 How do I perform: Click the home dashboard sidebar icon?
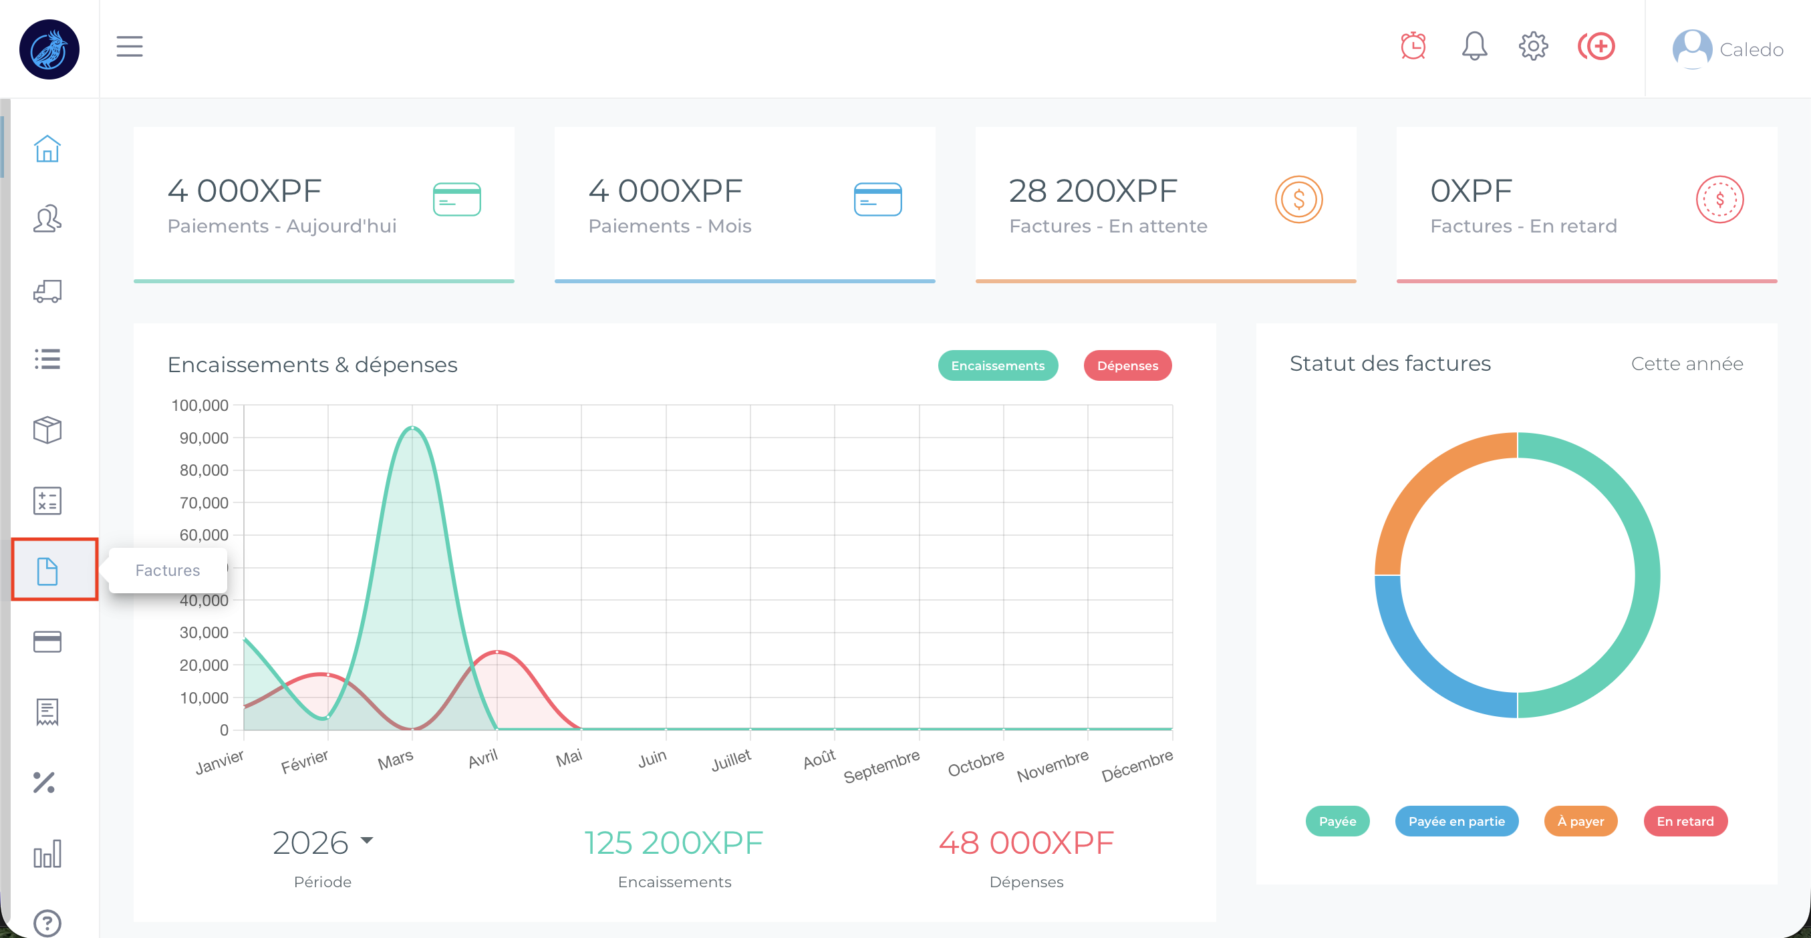coord(47,148)
